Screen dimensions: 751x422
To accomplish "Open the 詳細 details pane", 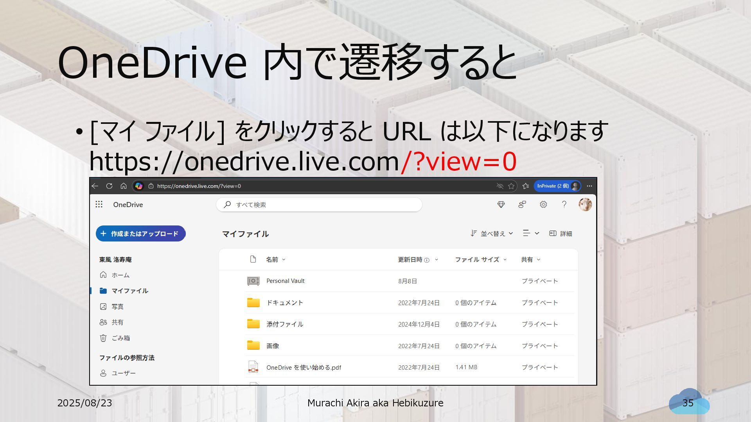I will [x=561, y=234].
